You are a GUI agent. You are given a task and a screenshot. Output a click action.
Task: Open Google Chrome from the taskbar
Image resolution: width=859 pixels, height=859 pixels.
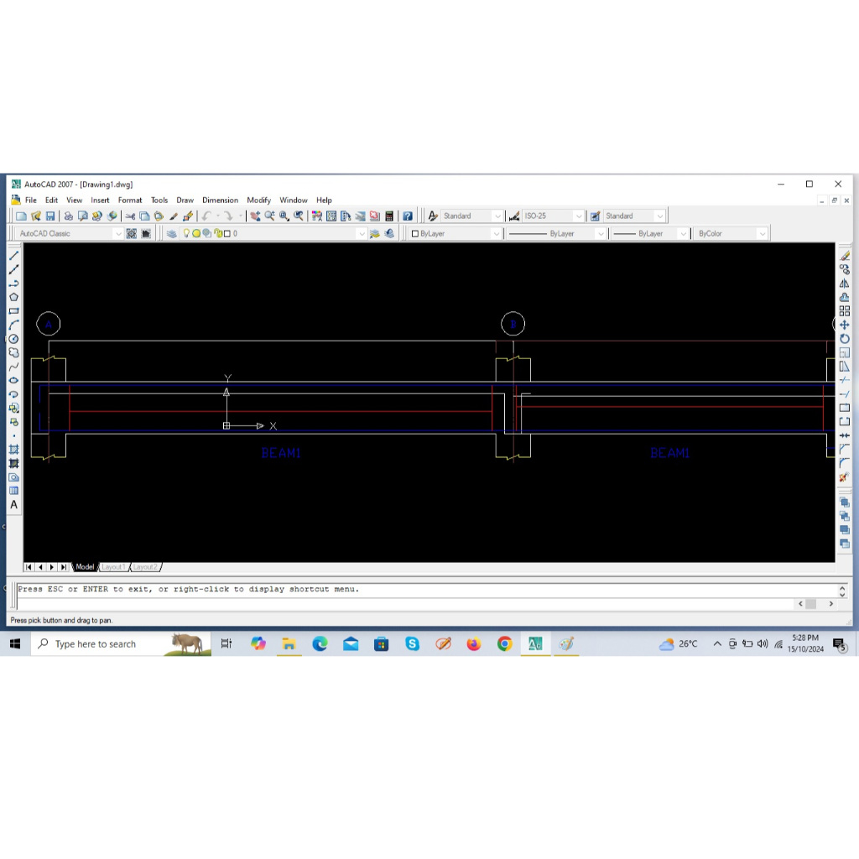point(504,644)
